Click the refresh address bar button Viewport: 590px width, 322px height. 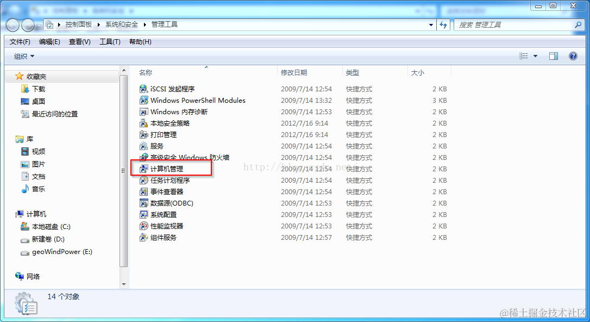[x=444, y=25]
